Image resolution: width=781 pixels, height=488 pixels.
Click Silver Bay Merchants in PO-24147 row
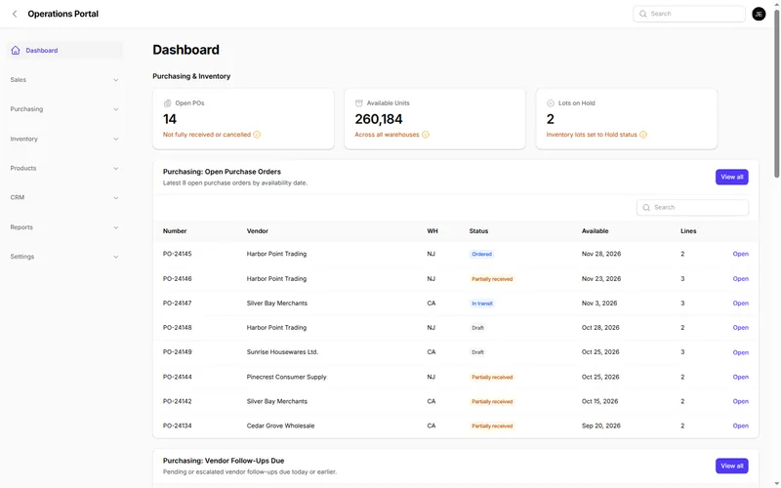(x=277, y=304)
